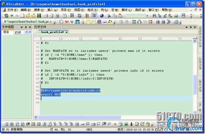The width and height of the screenshot is (205, 134).
Task: Click the Print icon
Action: coord(46,16)
